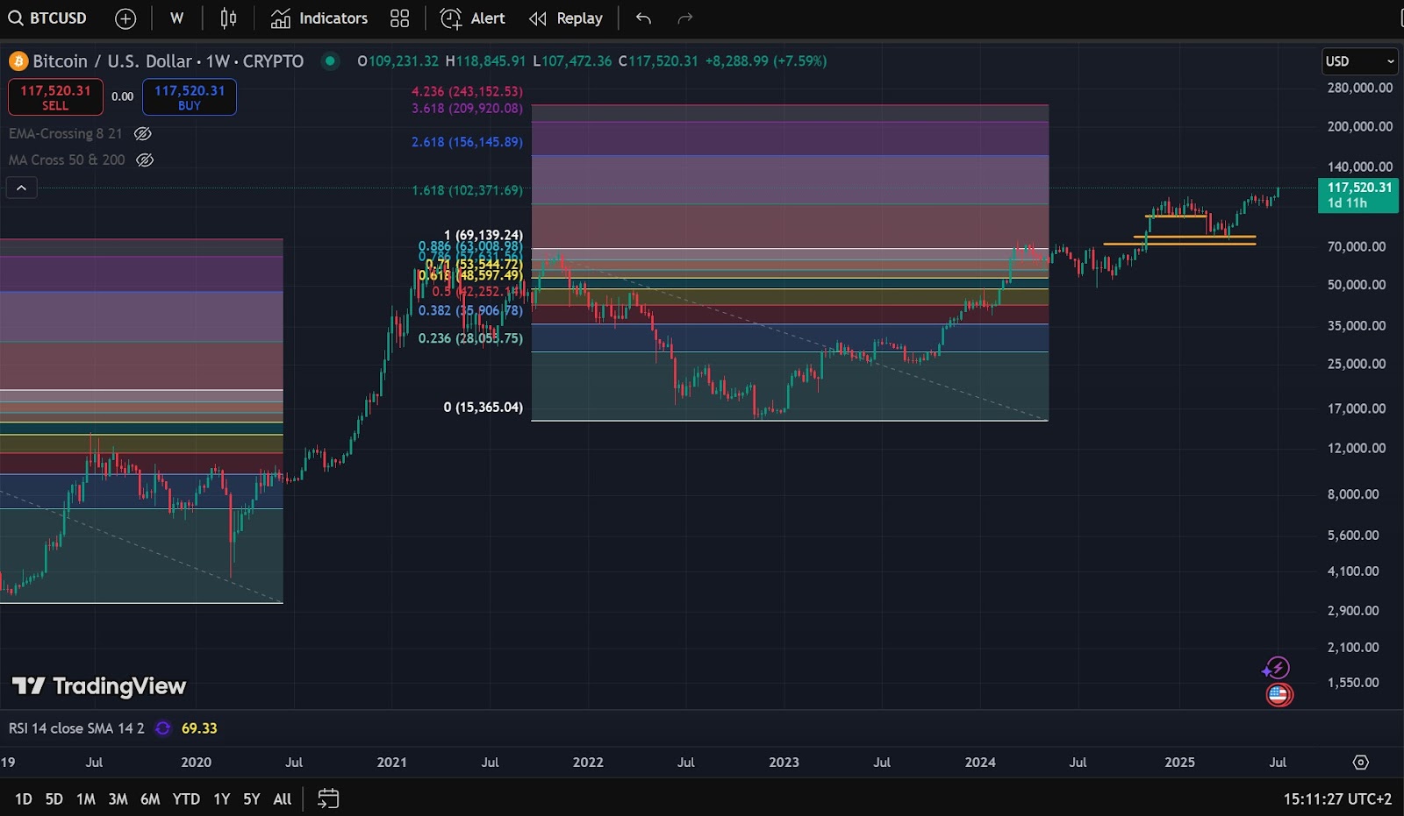Open the BTCUSD symbol search
Image resolution: width=1404 pixels, height=816 pixels.
point(48,18)
